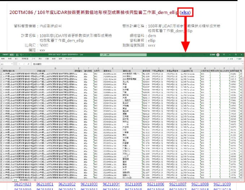Add a new sheet with the plus icon
The width and height of the screenshot is (245, 190).
[x=35, y=180]
